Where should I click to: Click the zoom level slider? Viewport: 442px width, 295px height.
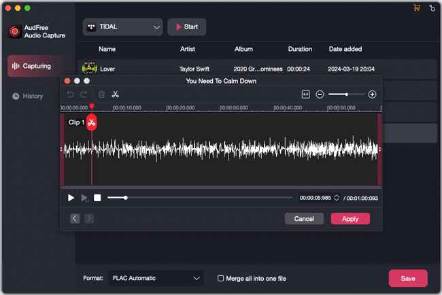point(347,94)
